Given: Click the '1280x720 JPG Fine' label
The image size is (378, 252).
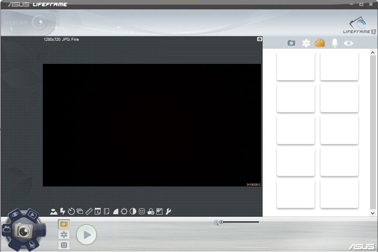Looking at the screenshot, I should click(61, 39).
